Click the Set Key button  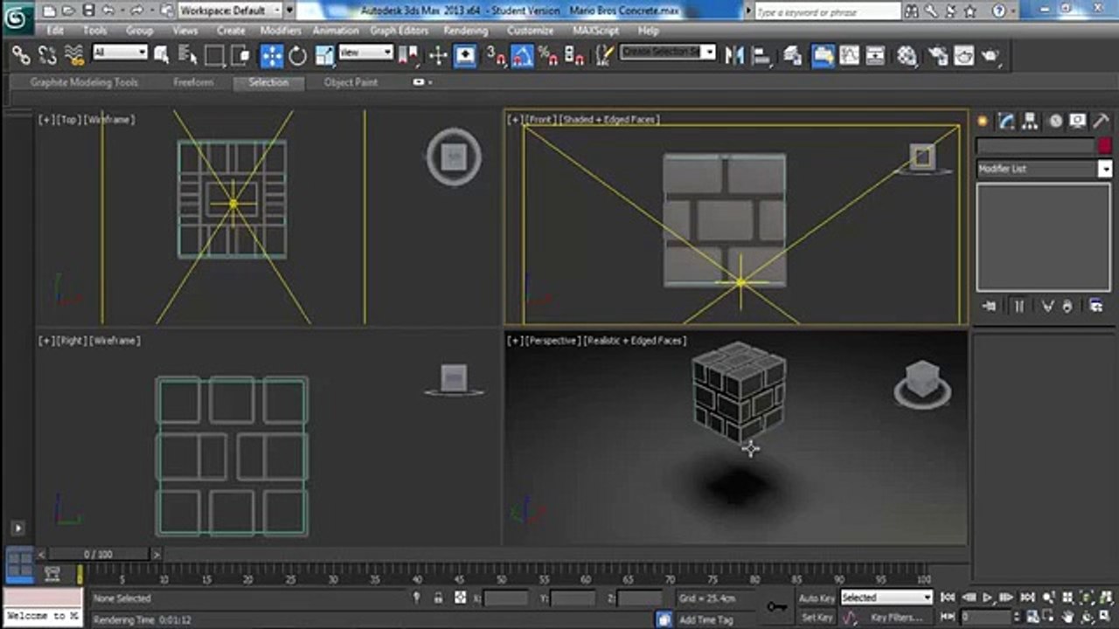click(817, 618)
